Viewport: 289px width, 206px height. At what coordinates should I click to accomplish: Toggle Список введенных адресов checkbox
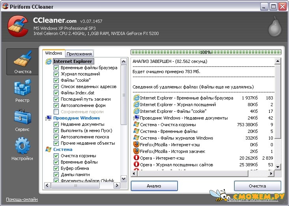(56, 86)
